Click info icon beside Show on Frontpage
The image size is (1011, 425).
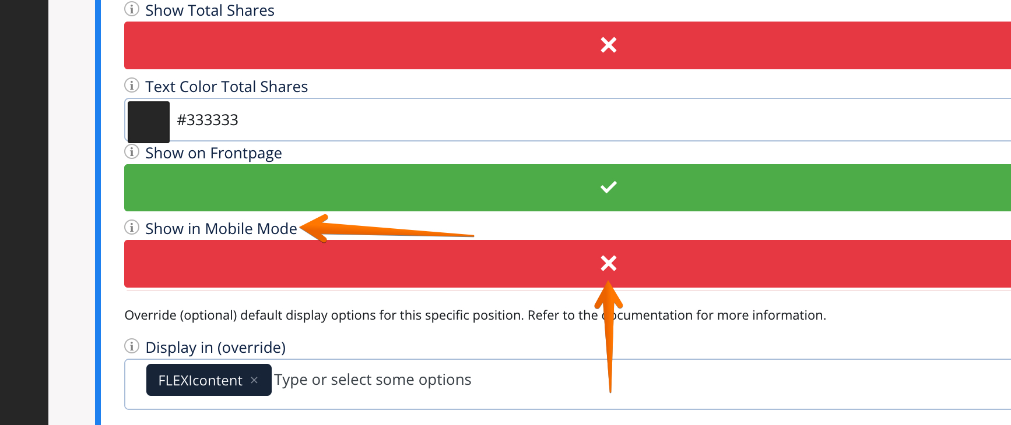132,152
